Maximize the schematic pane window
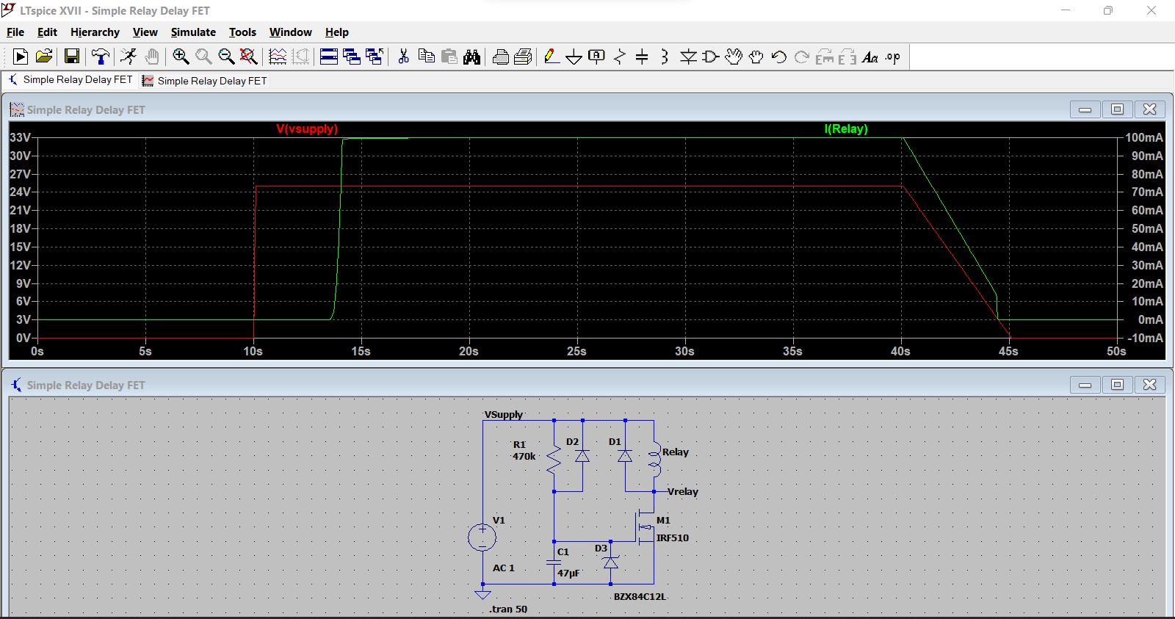Viewport: 1175px width, 619px height. (1117, 385)
